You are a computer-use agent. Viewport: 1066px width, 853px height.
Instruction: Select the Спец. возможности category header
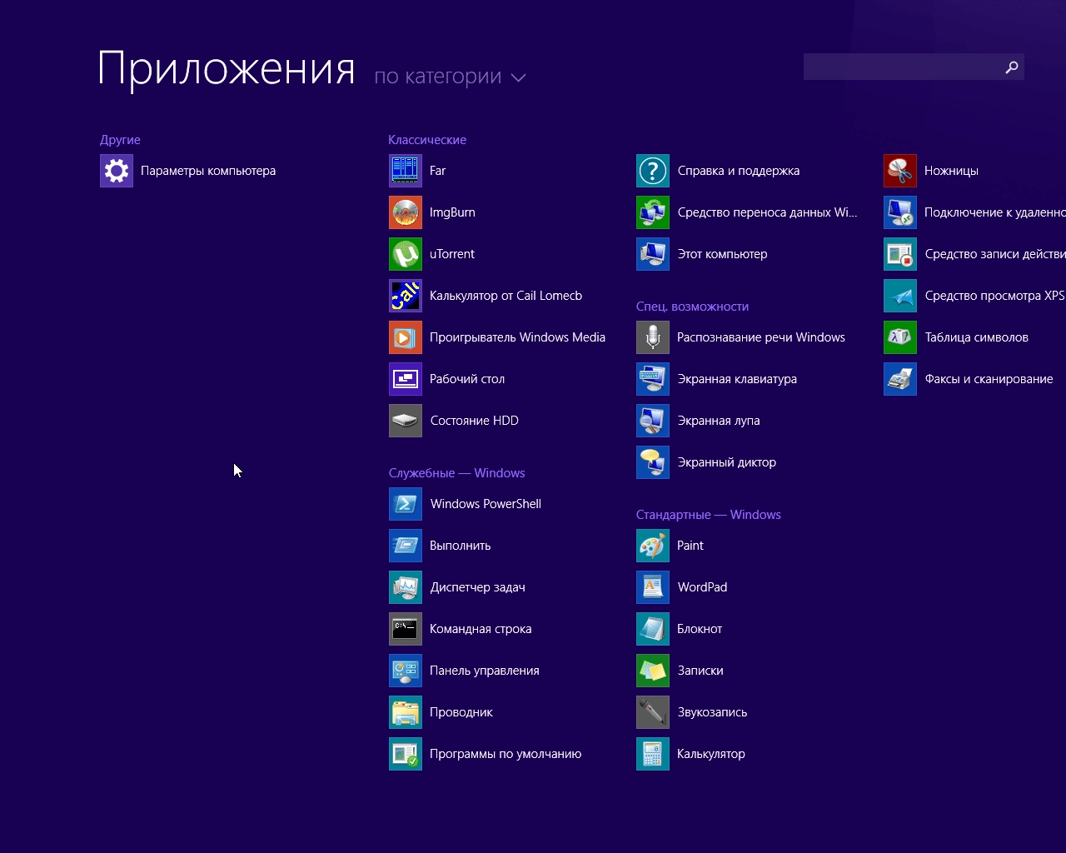(692, 307)
